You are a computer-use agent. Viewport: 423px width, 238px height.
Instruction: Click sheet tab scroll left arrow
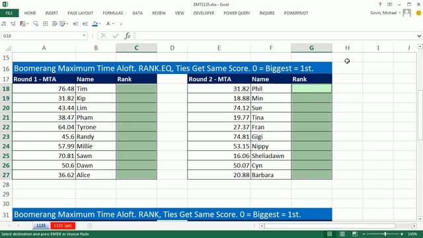point(9,225)
